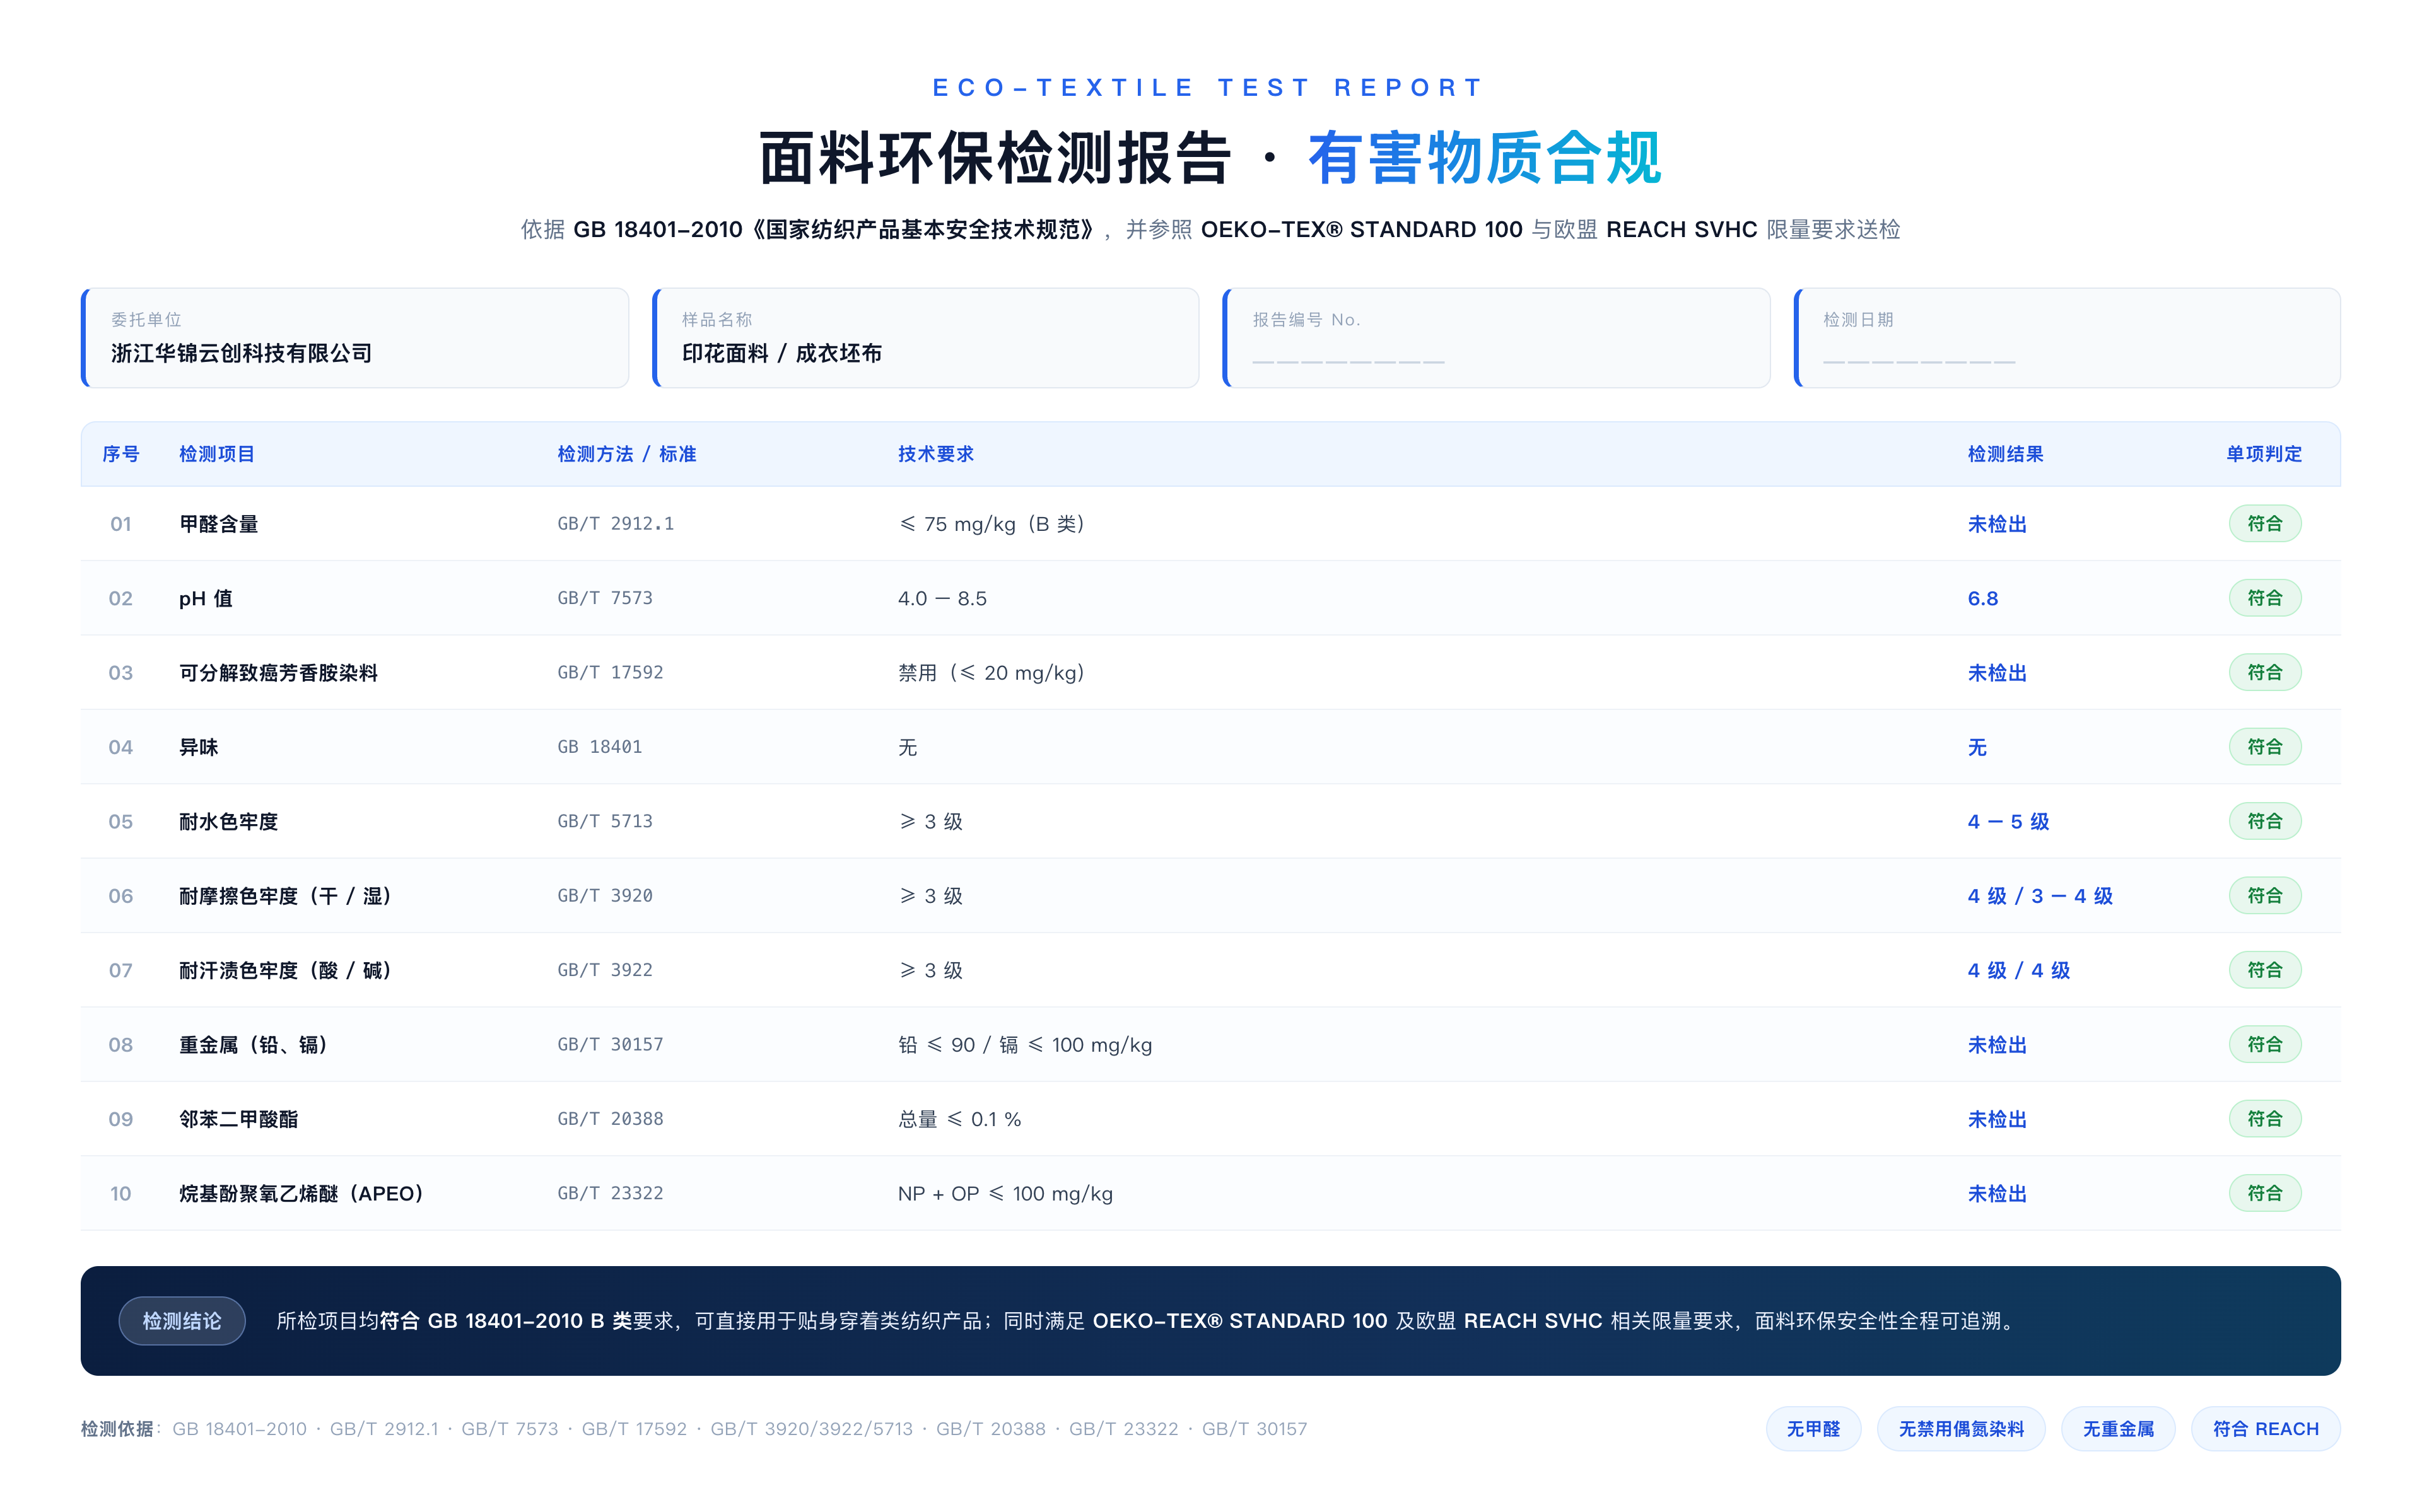Click the pH result value 6.8
The height and width of the screenshot is (1512, 2422).
point(1982,598)
